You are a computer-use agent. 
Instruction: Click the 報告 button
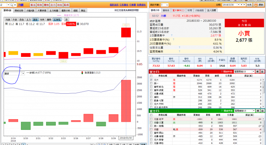coord(40,5)
